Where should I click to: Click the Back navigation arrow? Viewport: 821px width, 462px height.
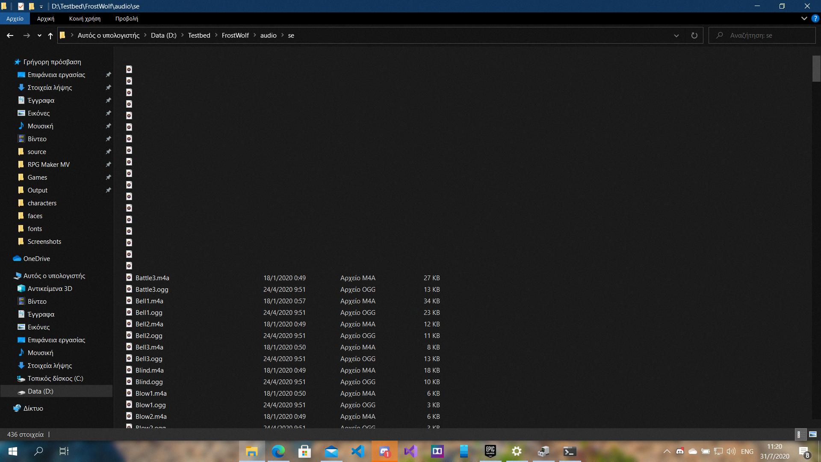[x=10, y=36]
